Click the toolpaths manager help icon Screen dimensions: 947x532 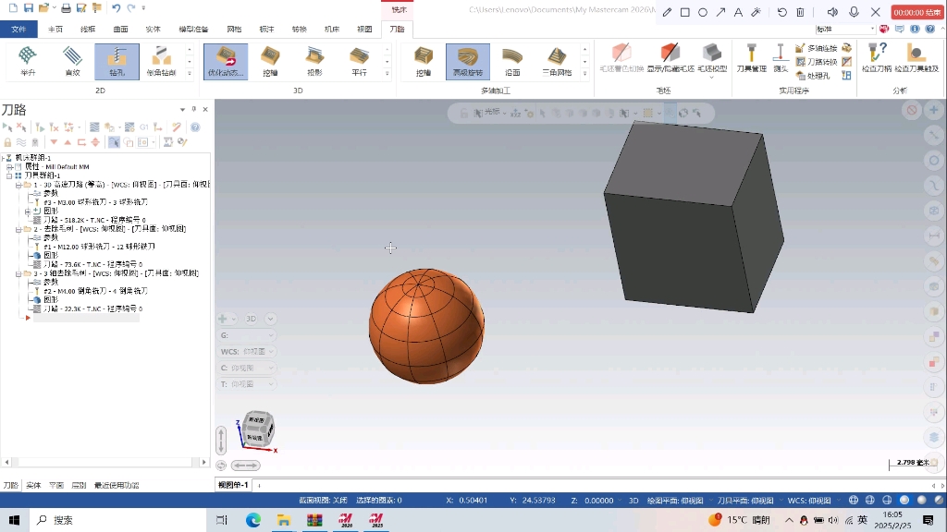(x=195, y=127)
